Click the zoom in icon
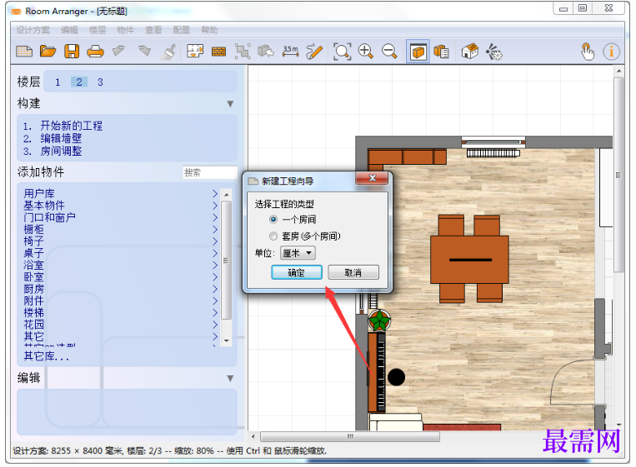636x467 pixels. pos(365,52)
